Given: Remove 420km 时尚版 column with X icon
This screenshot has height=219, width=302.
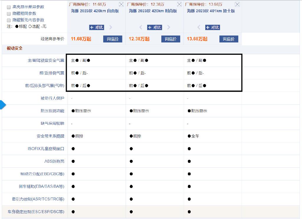Looking at the screenshot, I should (179, 4).
